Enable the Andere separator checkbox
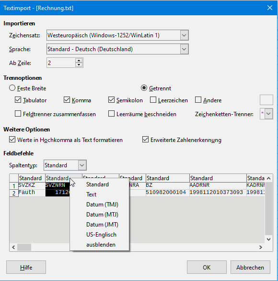This screenshot has height=281, width=278. point(198,100)
